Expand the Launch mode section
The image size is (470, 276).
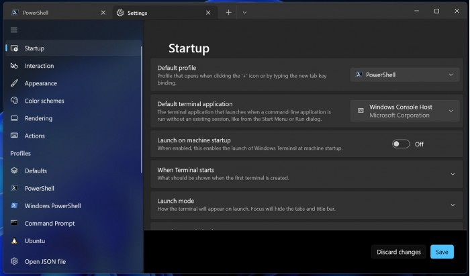point(453,205)
